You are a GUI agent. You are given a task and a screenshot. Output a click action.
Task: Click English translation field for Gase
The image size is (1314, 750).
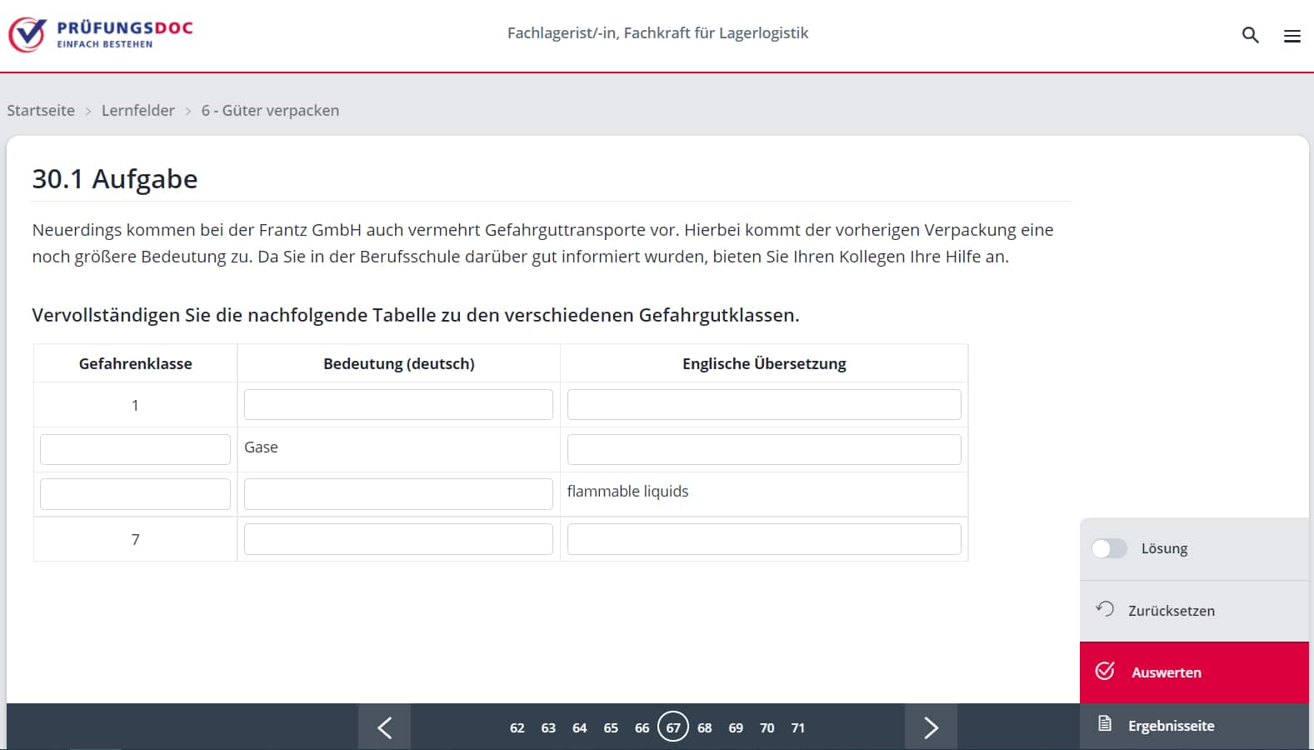(x=763, y=450)
